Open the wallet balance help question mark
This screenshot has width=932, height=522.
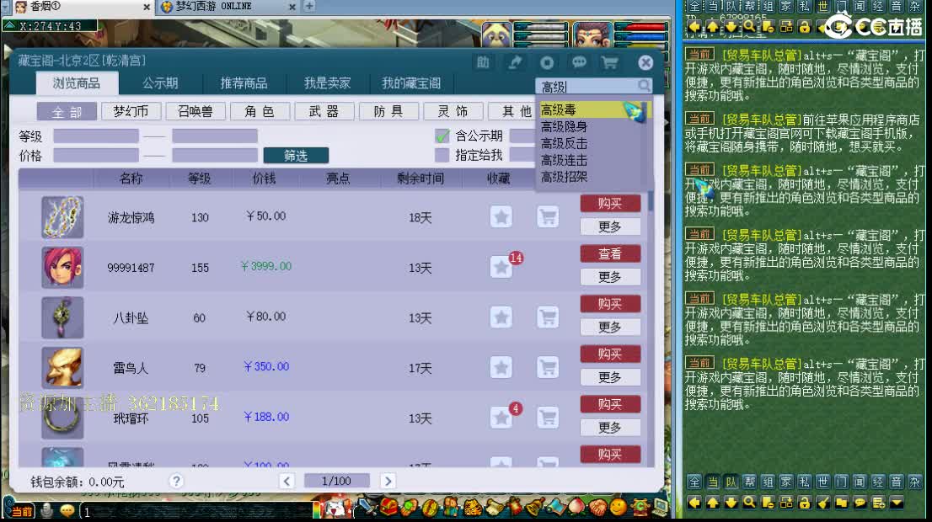176,481
